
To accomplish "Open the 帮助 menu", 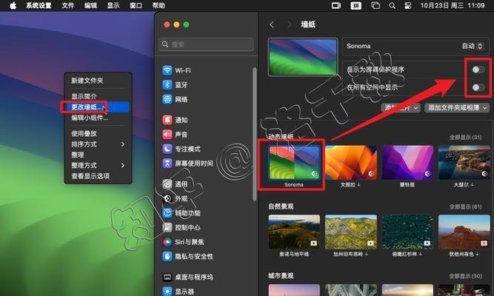I will click(x=158, y=5).
